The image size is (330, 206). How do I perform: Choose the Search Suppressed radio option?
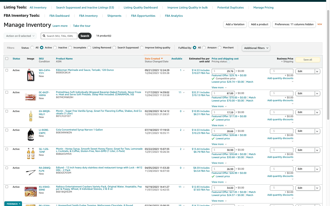point(114,48)
